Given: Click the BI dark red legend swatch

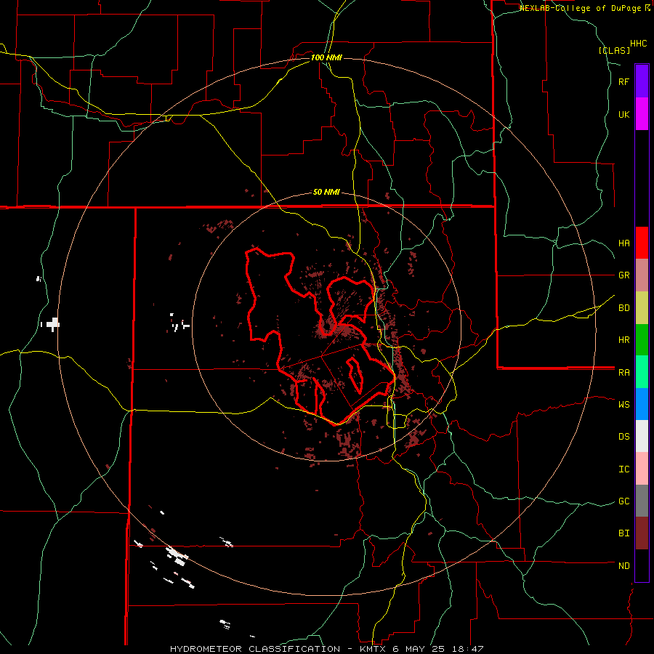Looking at the screenshot, I should 642,533.
